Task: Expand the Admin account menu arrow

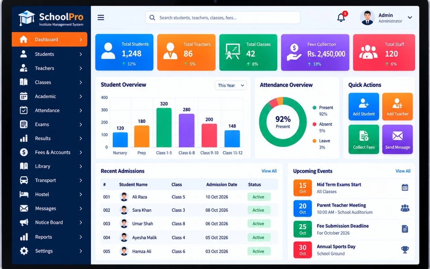Action: pyautogui.click(x=410, y=17)
